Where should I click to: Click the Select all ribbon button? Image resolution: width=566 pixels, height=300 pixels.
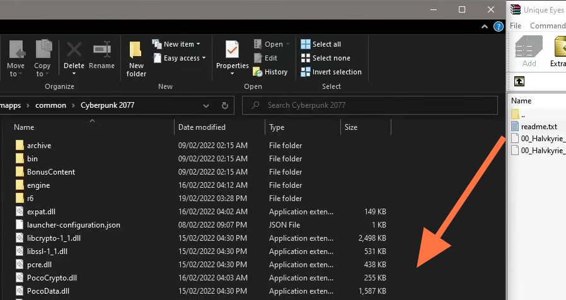tap(321, 44)
